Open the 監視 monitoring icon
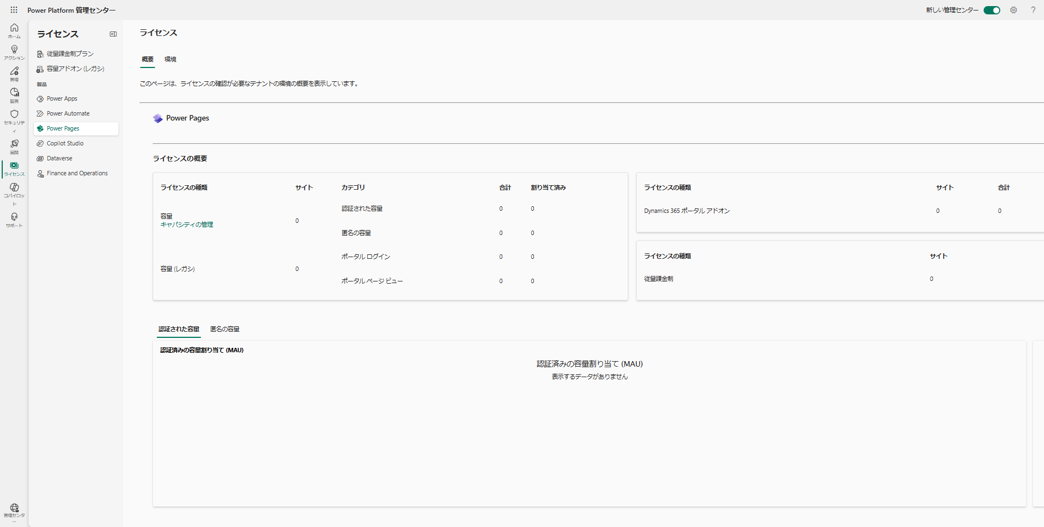The width and height of the screenshot is (1044, 527). (x=14, y=96)
